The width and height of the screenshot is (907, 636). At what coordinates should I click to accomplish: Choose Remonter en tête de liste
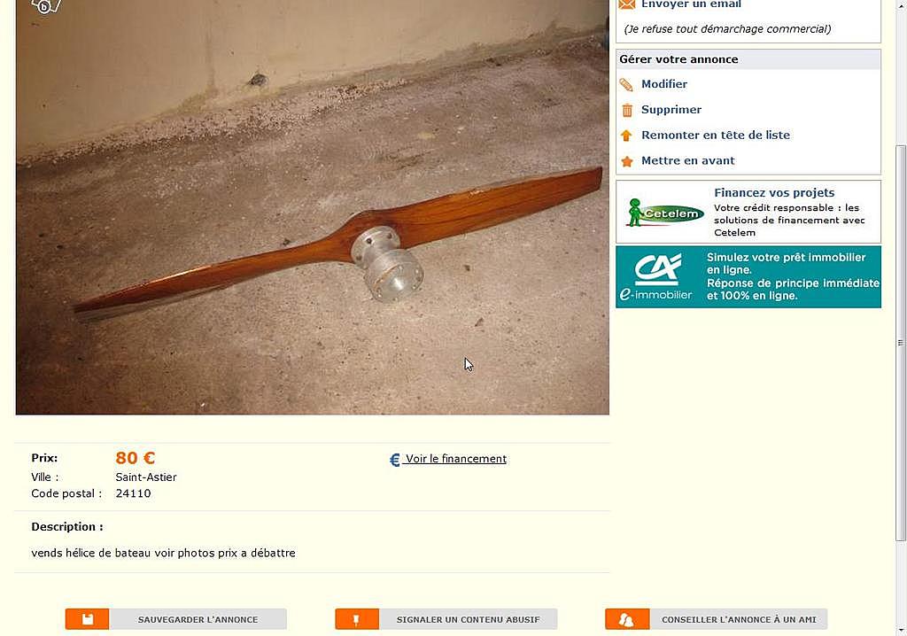tap(716, 135)
